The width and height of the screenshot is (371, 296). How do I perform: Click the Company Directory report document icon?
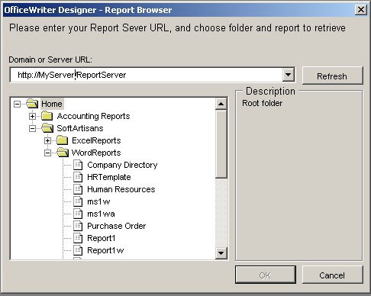click(78, 165)
